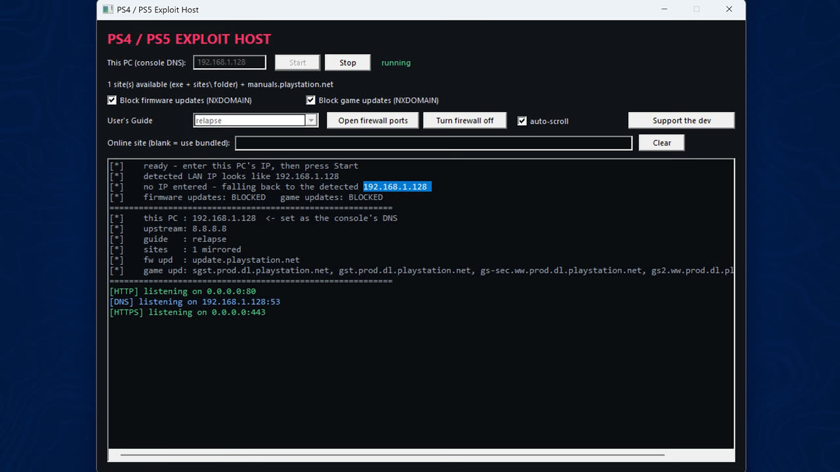Click the disabled Start button
The image size is (840, 472).
coord(297,63)
